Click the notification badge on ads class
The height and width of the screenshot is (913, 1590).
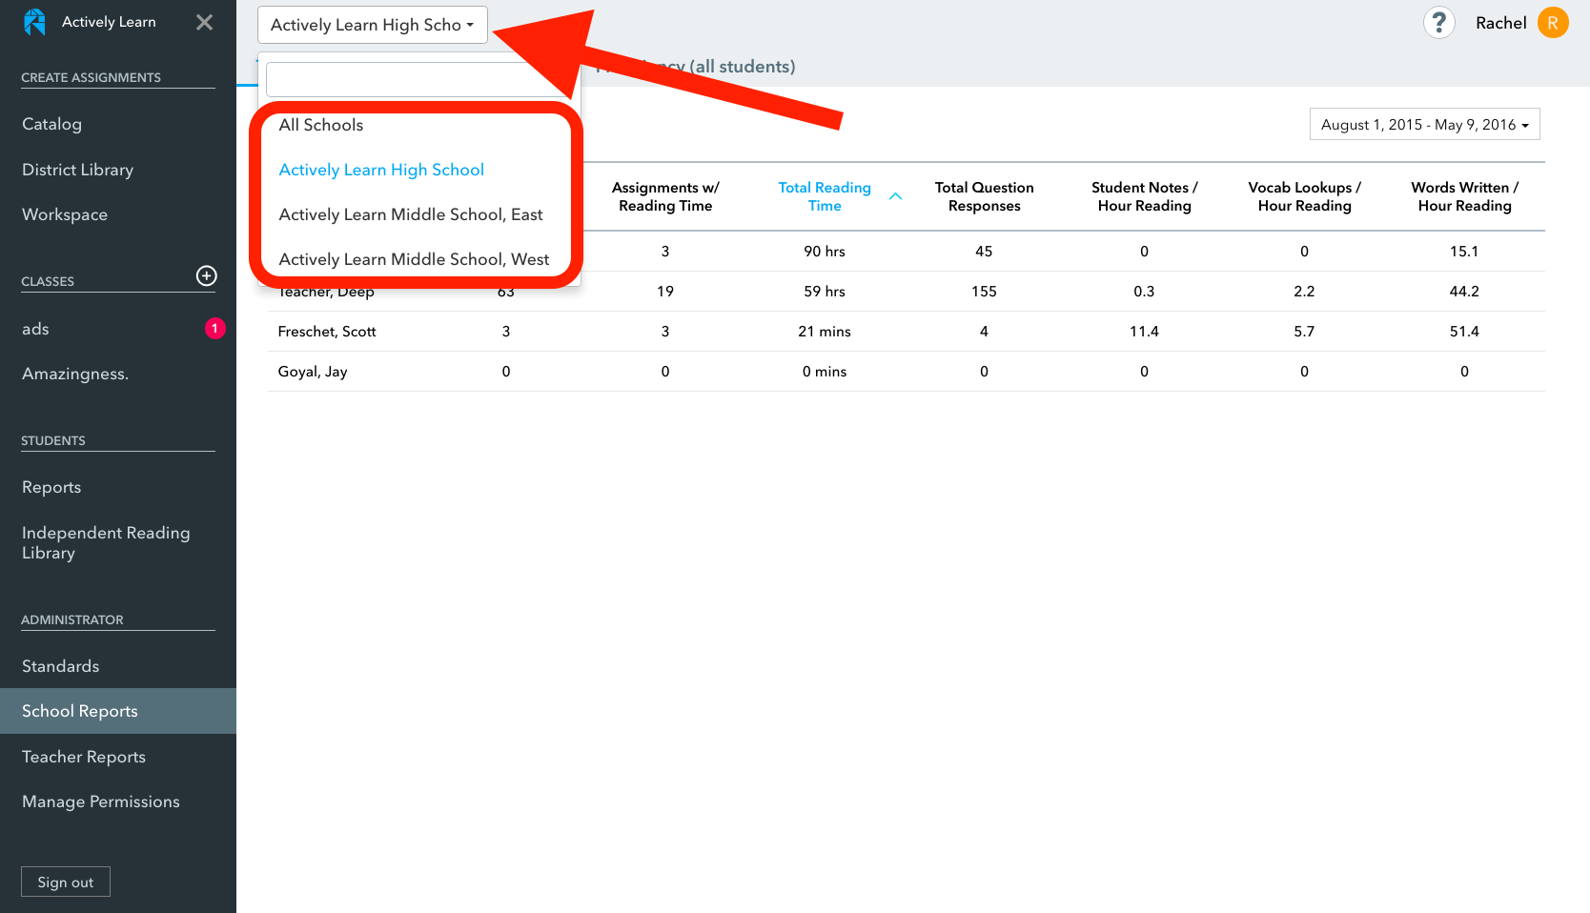pos(214,328)
